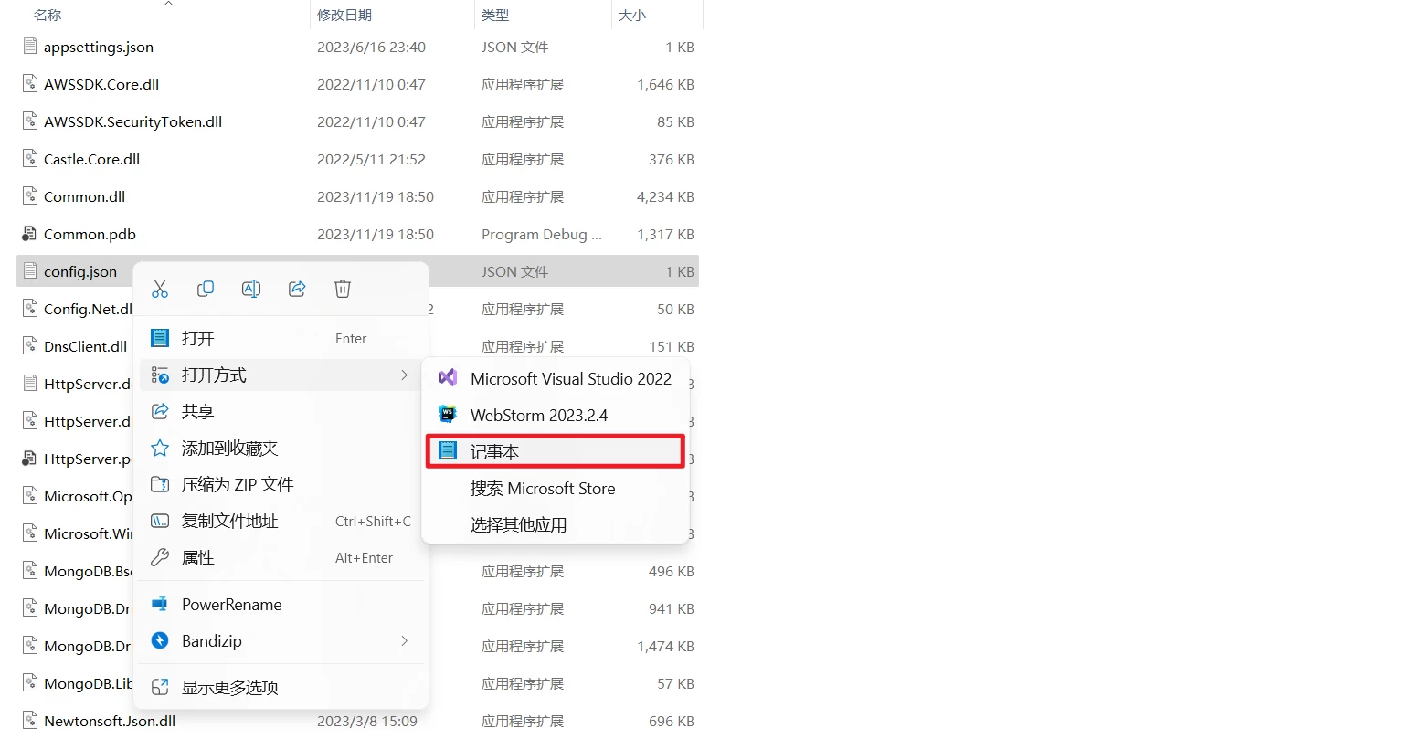Click the Copy icon in context menu
Screen dimensions: 1419x739
[206, 290]
